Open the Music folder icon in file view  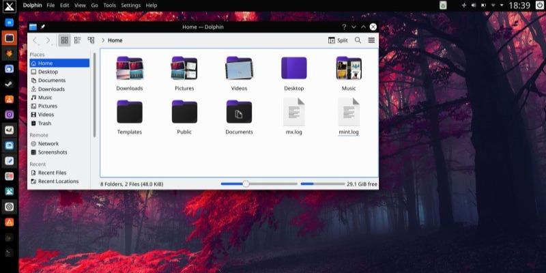(349, 68)
